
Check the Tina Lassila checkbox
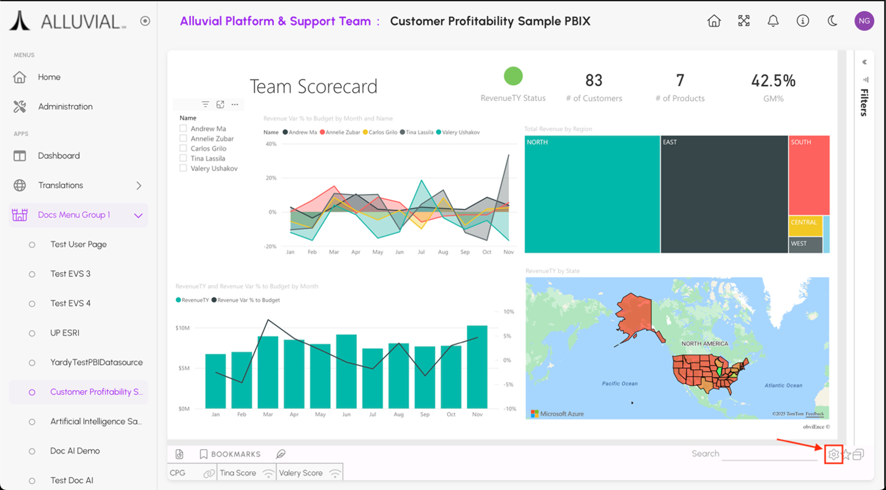(183, 159)
